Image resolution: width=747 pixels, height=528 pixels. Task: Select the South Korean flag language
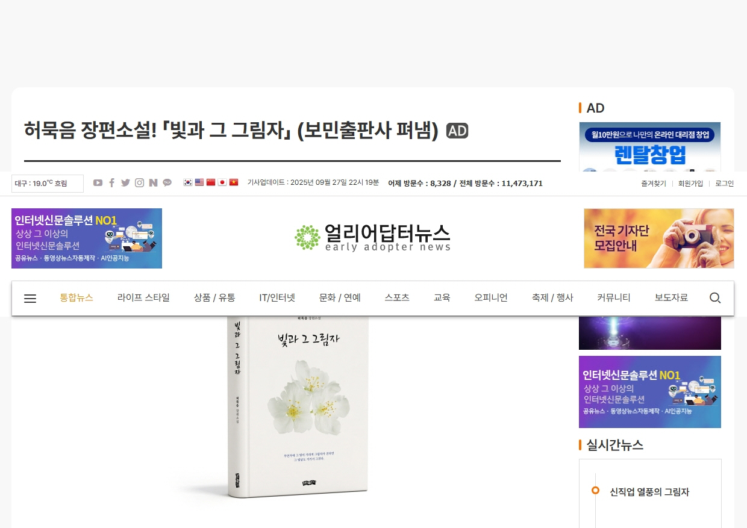188,182
